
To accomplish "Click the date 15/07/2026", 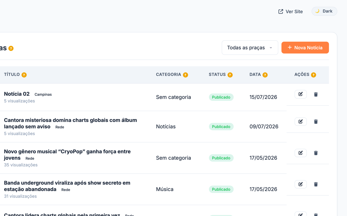I will [x=263, y=97].
